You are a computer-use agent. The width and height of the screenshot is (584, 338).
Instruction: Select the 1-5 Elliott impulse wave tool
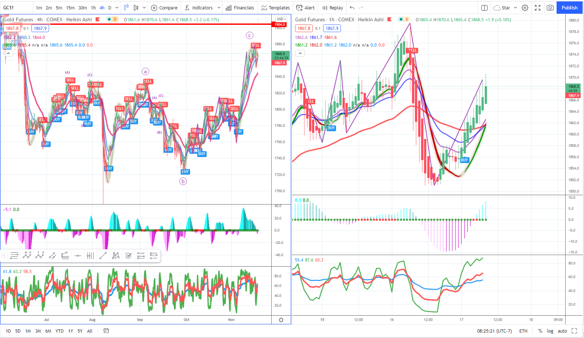tap(40, 256)
